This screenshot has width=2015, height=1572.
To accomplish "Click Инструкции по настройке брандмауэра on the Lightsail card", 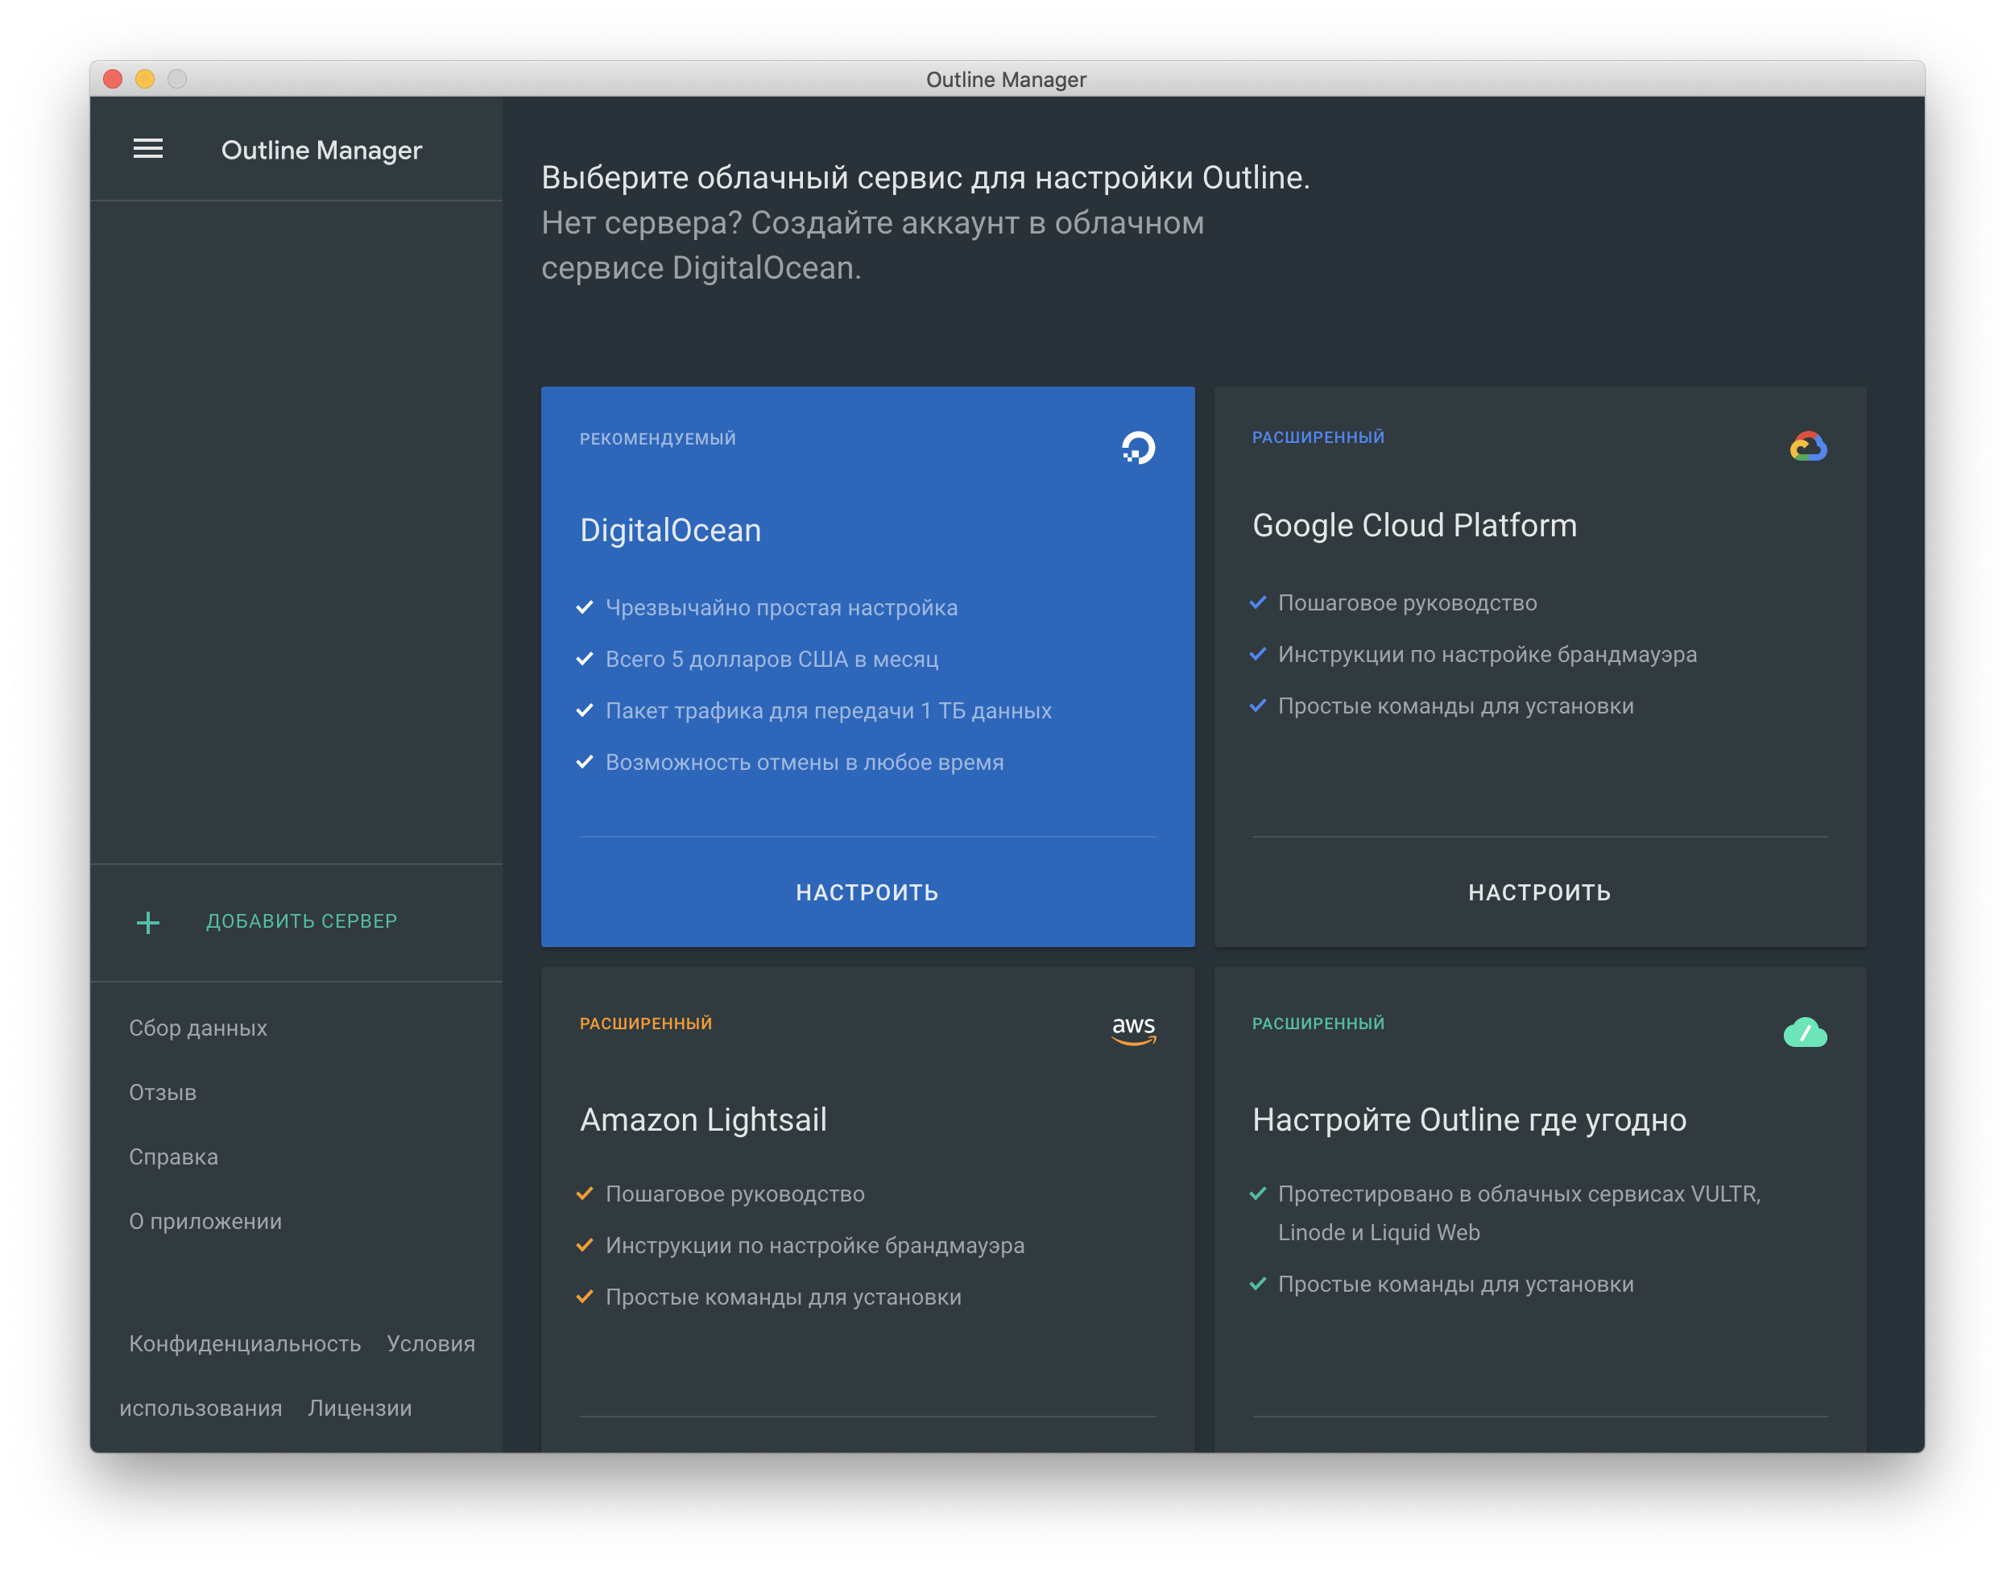I will [815, 1247].
